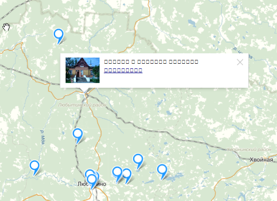Click the Любытинский район label
The width and height of the screenshot is (277, 201).
point(82,105)
